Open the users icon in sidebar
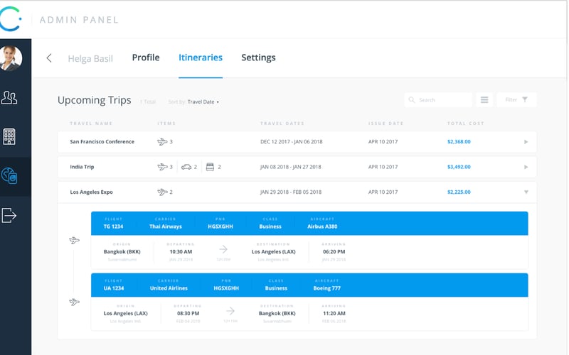The height and width of the screenshot is (355, 569). (x=9, y=97)
